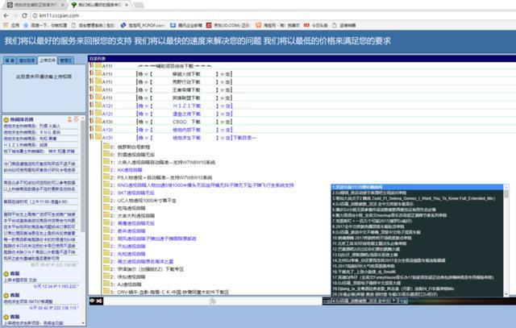The width and height of the screenshot is (516, 328).
Task: Click folder icon beside AJ透视自瞄
Action: tap(106, 284)
